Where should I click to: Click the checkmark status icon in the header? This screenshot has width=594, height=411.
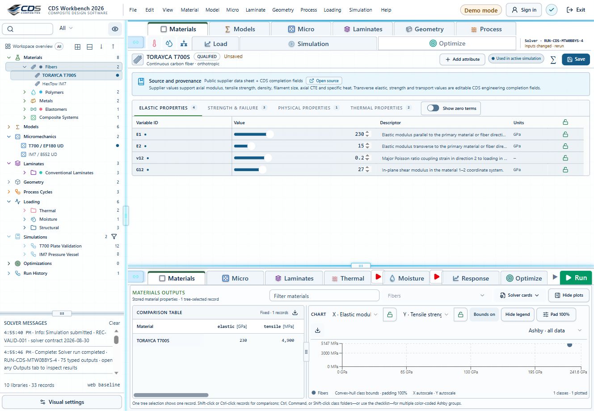point(552,10)
